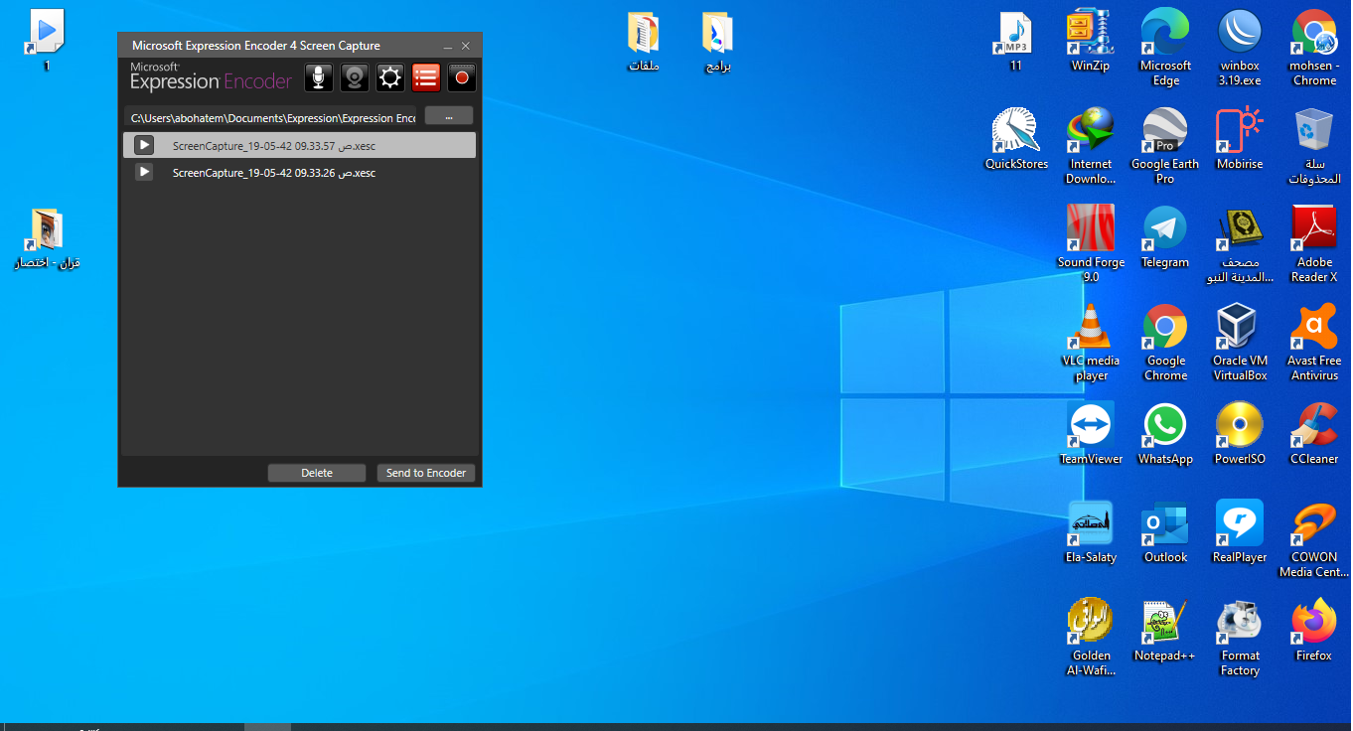This screenshot has width=1353, height=731.
Task: Open the قرآن - اختصار folder icon
Action: pyautogui.click(x=46, y=239)
